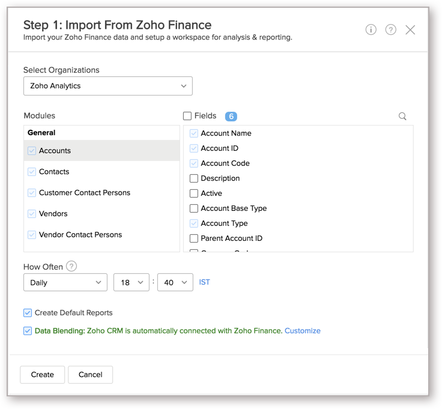Select the Vendors module label
Screen dimensions: 442x409
tap(53, 214)
